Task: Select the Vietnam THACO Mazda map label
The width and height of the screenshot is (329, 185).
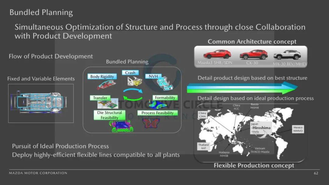Action: point(260,150)
